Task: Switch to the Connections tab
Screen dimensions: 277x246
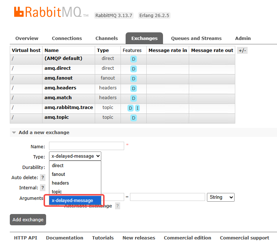Action: (x=67, y=39)
